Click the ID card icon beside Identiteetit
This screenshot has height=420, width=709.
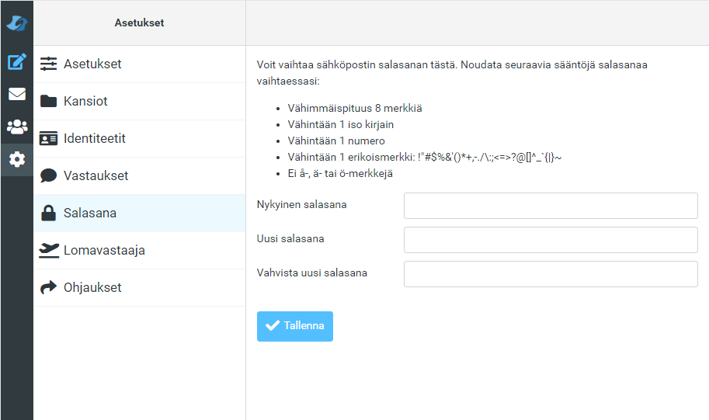tap(48, 138)
